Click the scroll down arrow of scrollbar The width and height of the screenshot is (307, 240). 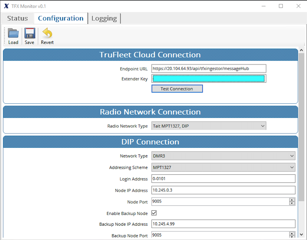click(301, 234)
